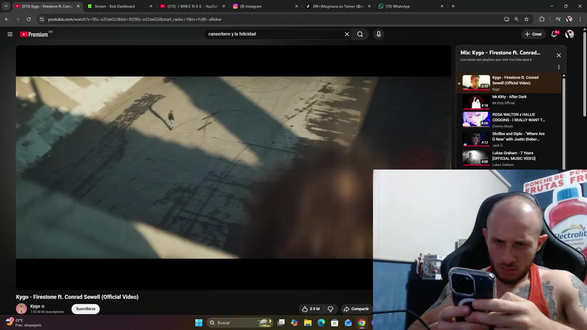
Task: Play ROSA WALTON x HALLIE COGGINS video
Action: [x=509, y=120]
